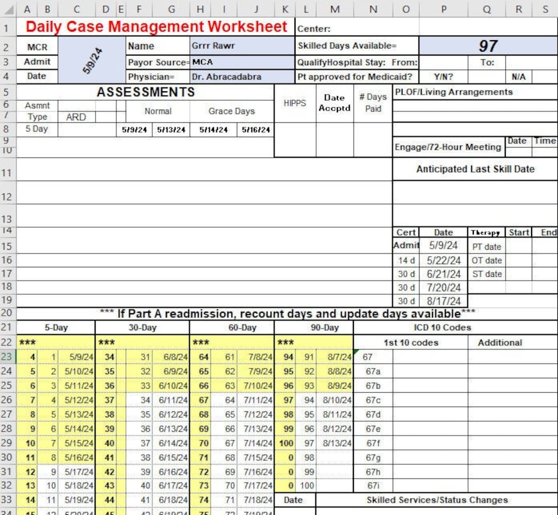Click the 30 d cert date 8/17/24
The width and height of the screenshot is (558, 515).
tap(443, 301)
